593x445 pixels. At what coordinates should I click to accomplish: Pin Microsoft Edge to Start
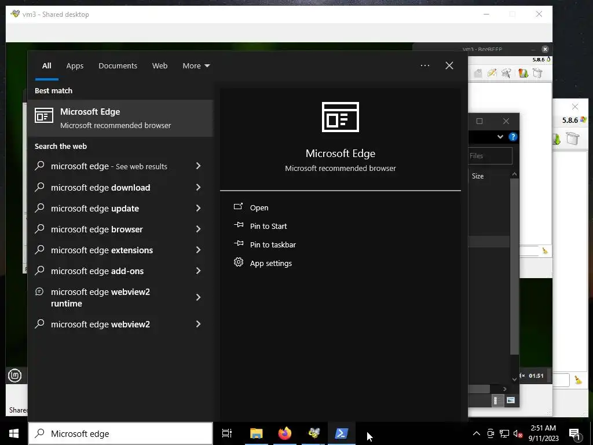click(x=268, y=226)
